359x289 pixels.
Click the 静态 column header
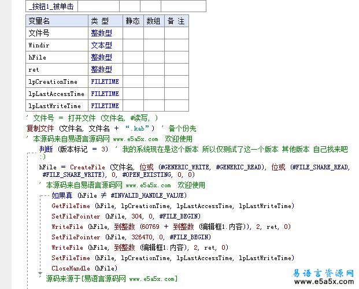133,21
